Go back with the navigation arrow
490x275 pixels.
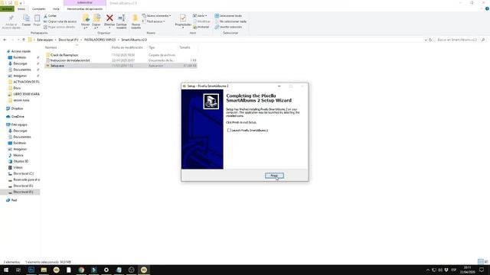5,40
